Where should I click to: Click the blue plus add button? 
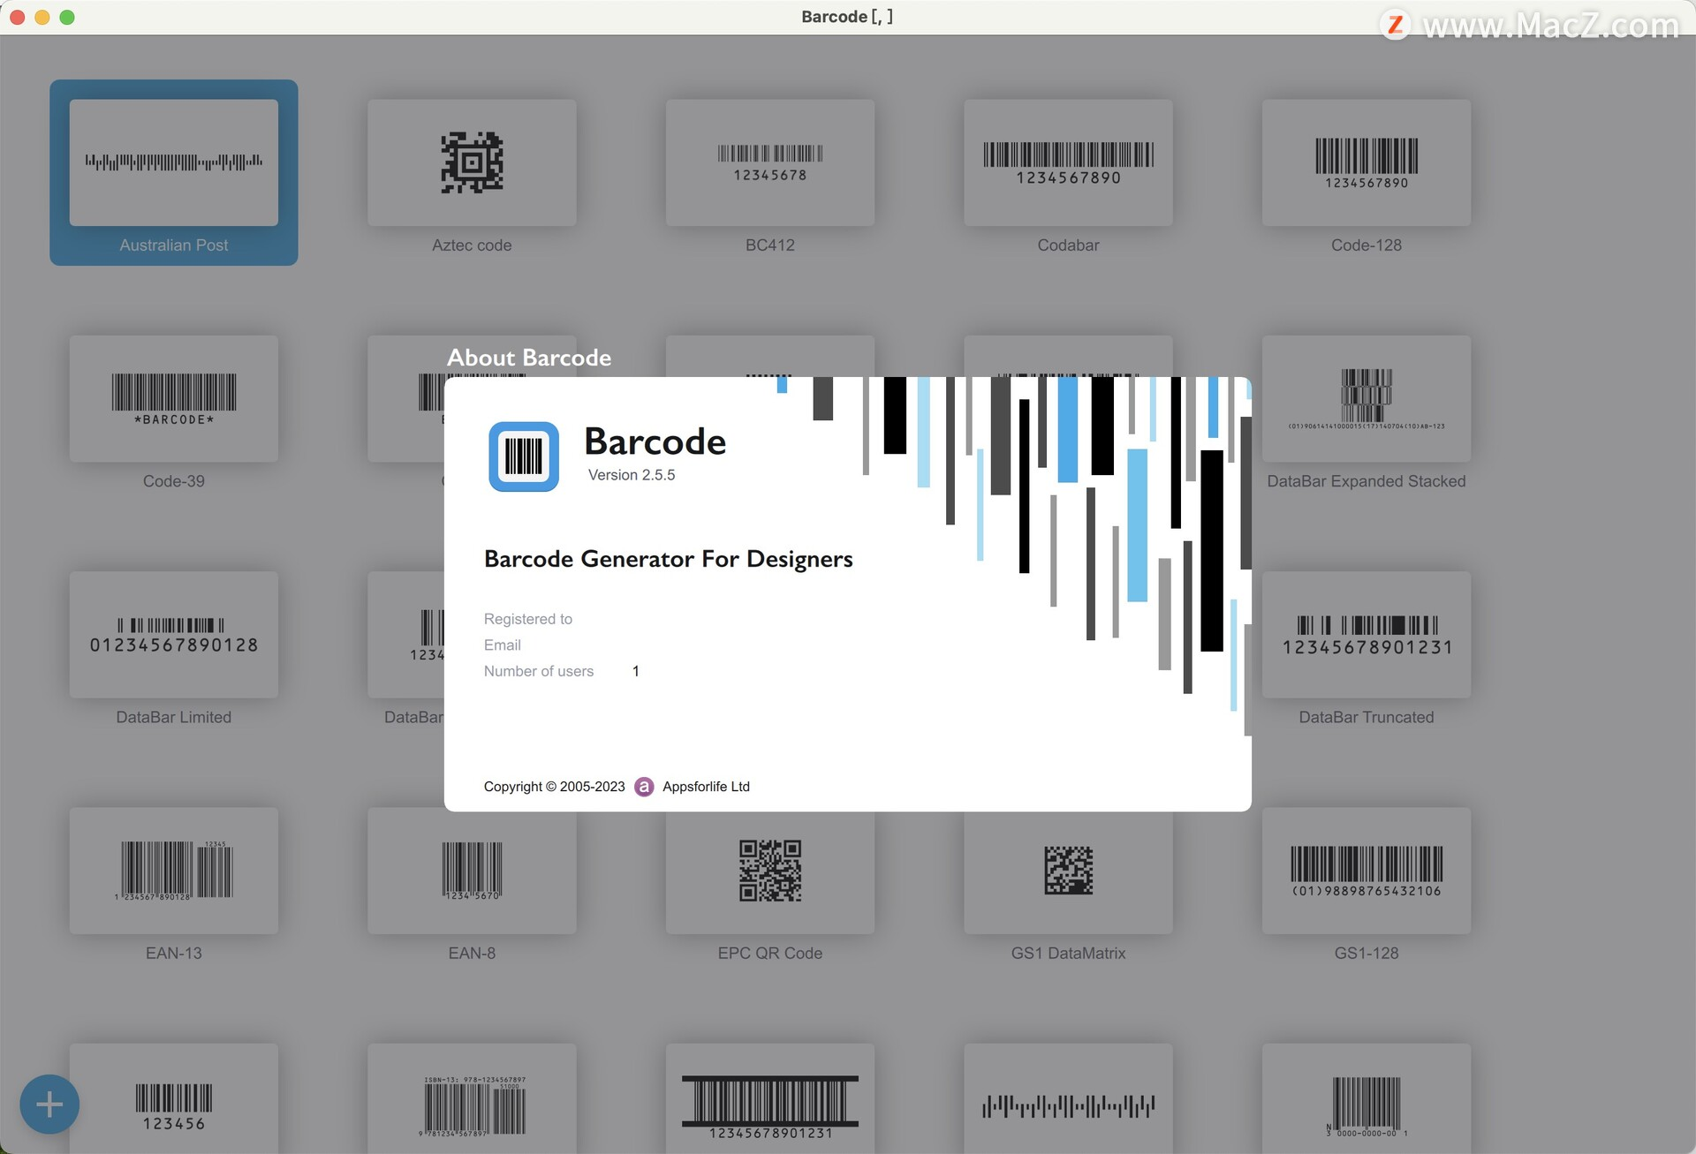(x=49, y=1104)
